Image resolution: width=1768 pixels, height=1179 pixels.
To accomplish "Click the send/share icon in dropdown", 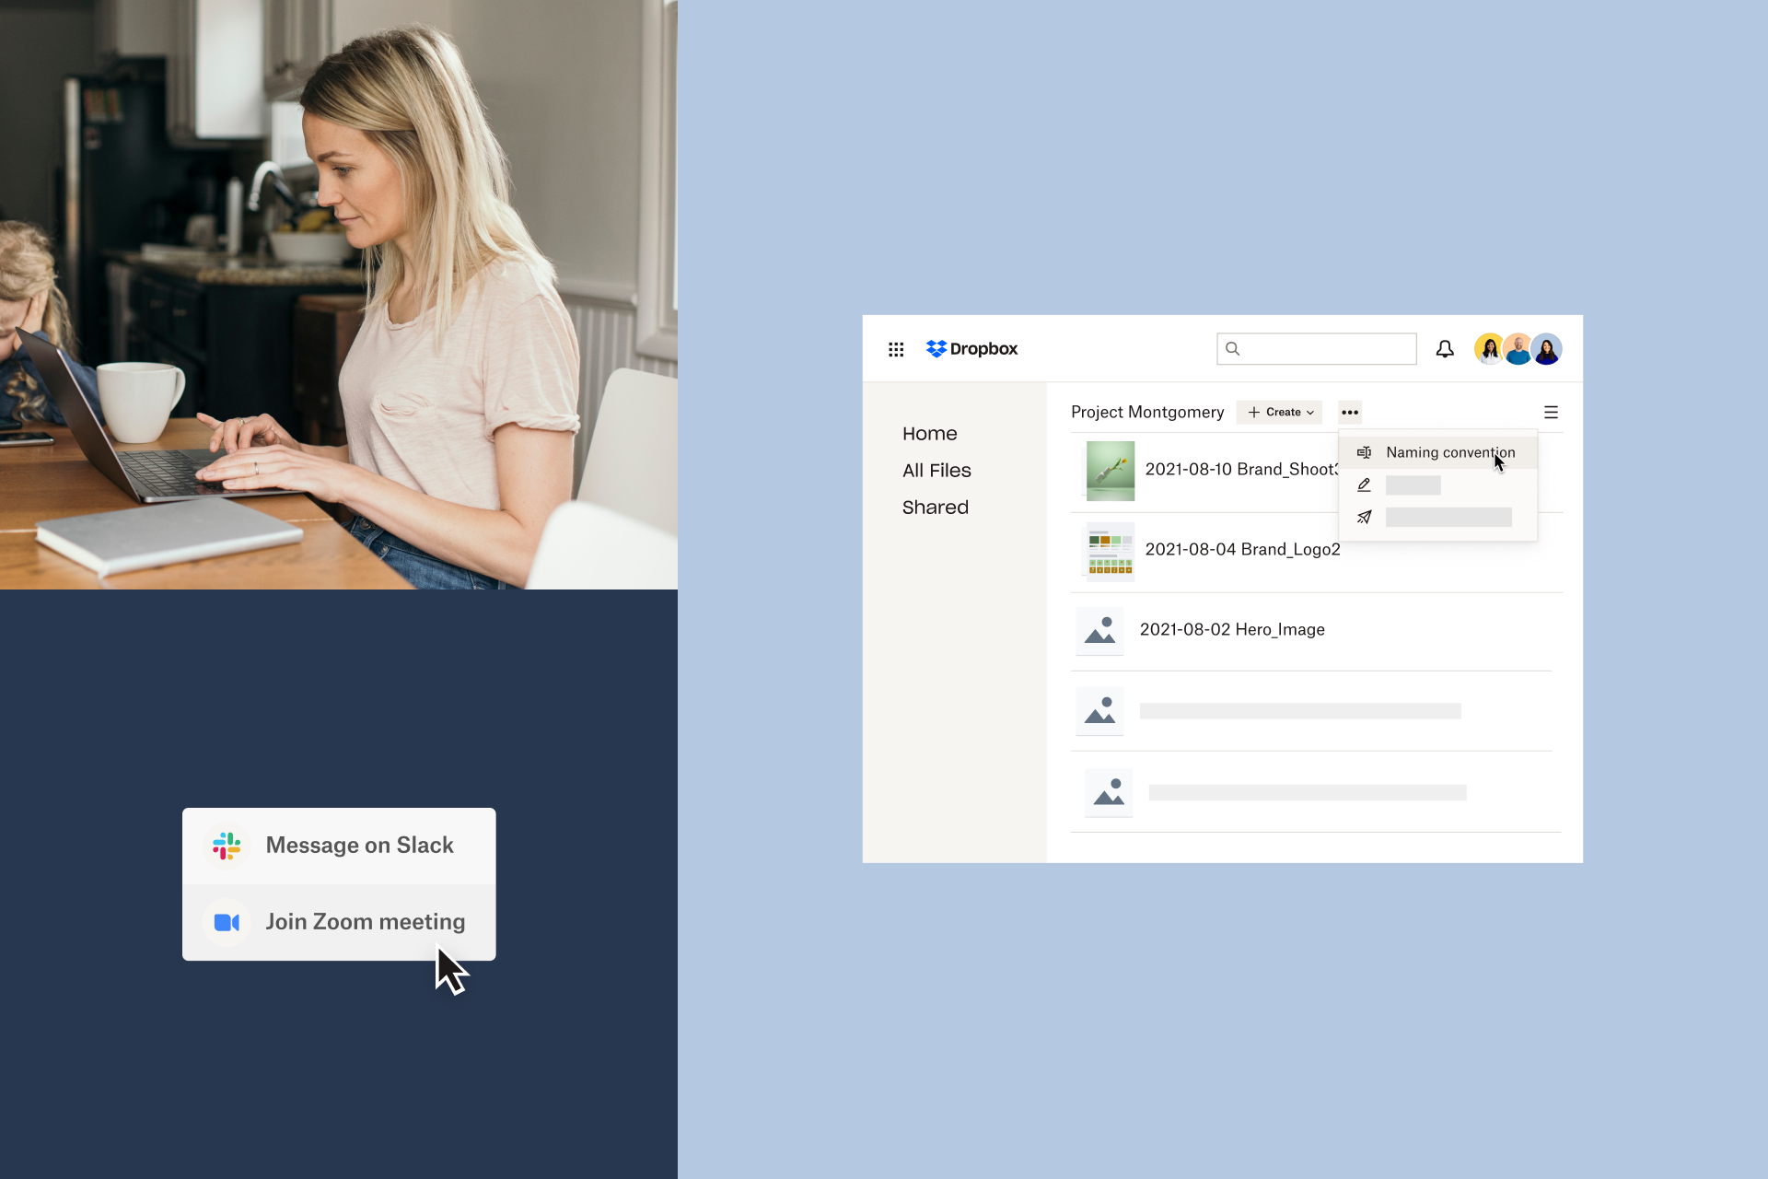I will tap(1363, 516).
